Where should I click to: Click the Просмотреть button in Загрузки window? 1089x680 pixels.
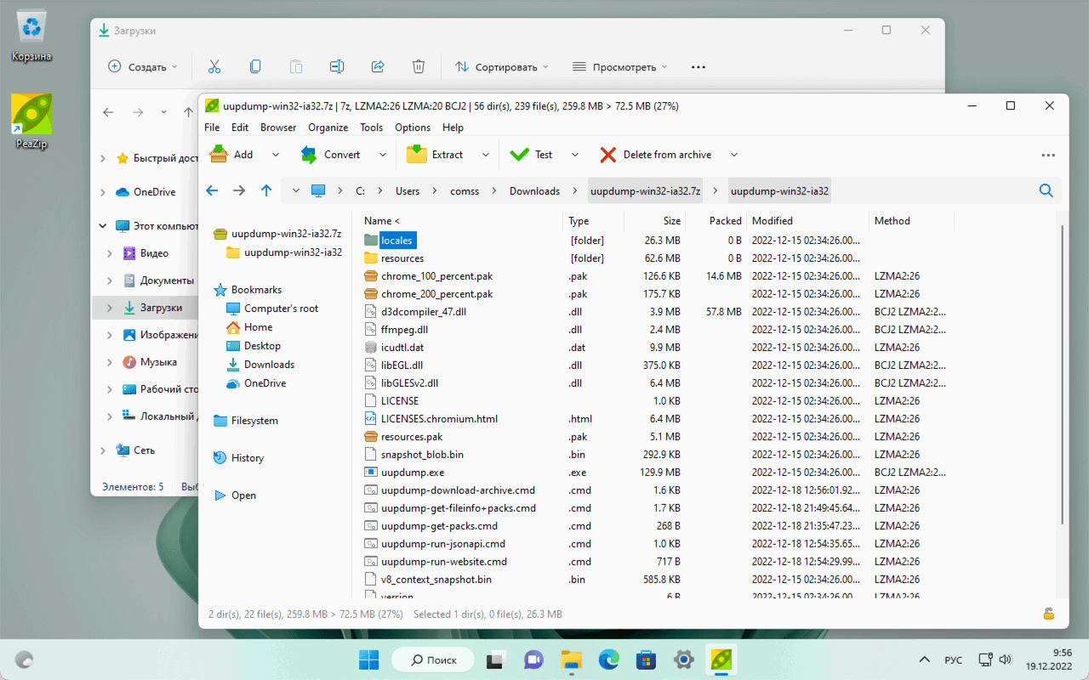pos(619,66)
